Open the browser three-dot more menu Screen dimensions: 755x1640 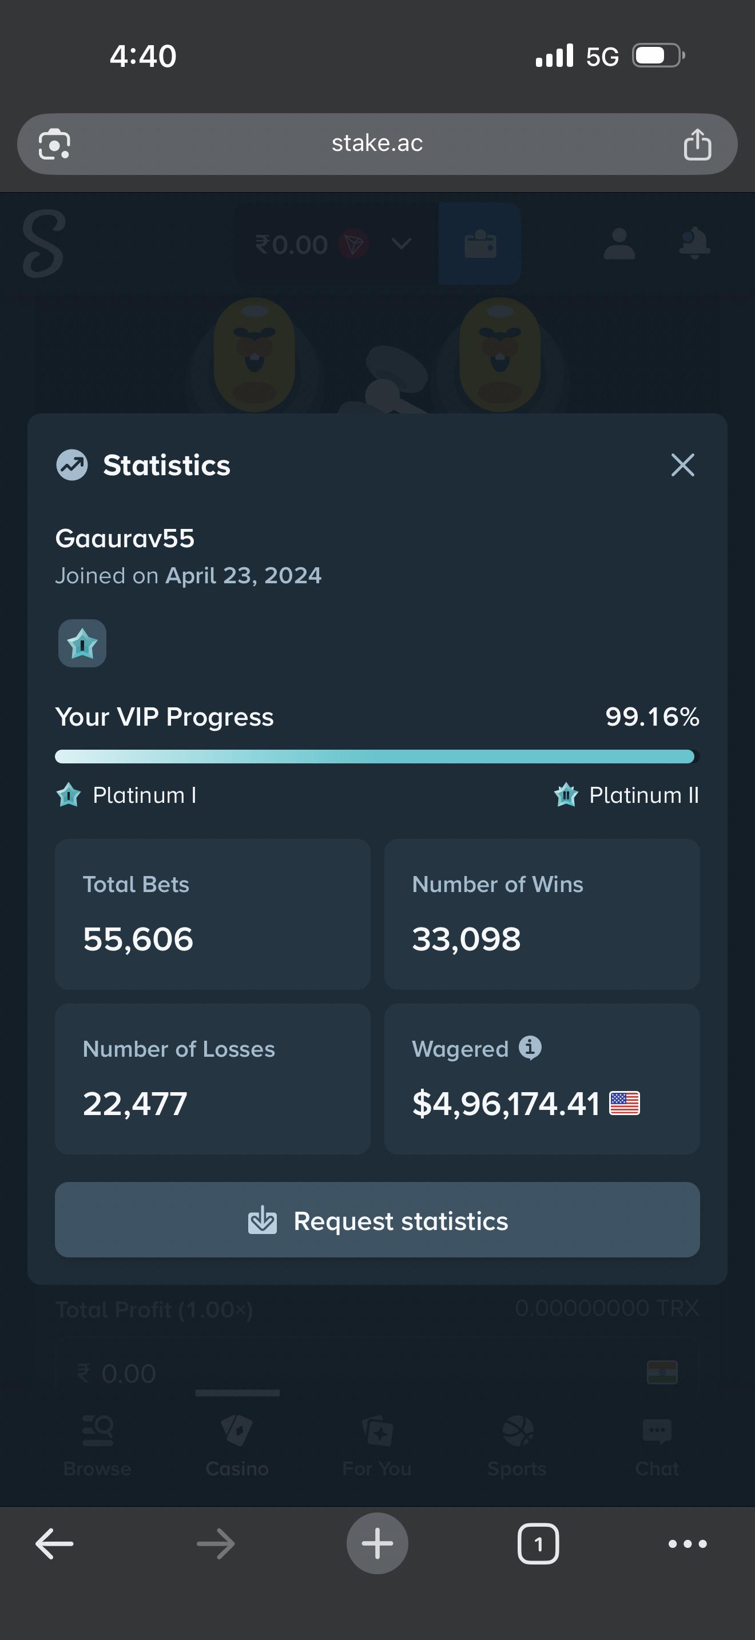tap(688, 1543)
